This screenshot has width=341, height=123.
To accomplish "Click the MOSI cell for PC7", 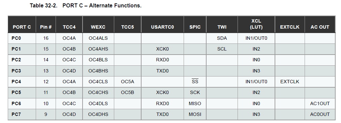I will (x=195, y=114).
